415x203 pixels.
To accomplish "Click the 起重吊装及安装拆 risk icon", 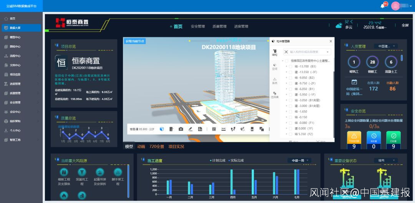I will pos(100,172).
